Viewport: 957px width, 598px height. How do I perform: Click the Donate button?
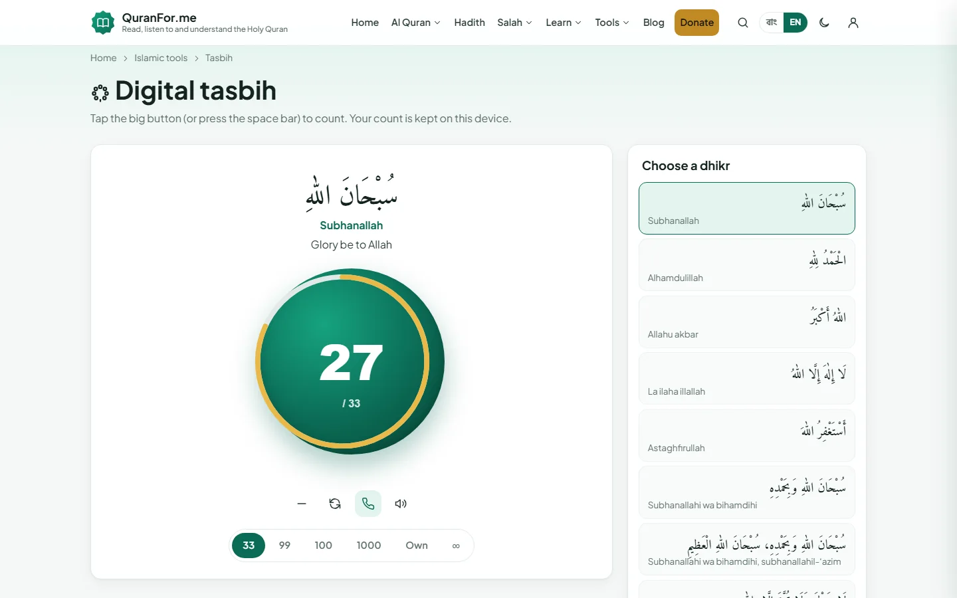[696, 23]
